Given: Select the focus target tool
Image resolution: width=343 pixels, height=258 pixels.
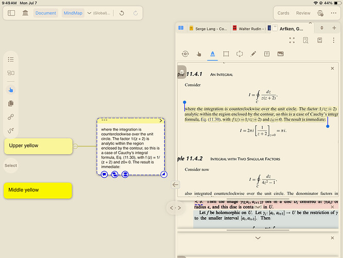Looking at the screenshot, I should [x=185, y=54].
